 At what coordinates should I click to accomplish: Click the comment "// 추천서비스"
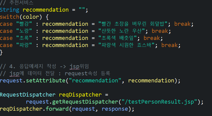[17, 3]
